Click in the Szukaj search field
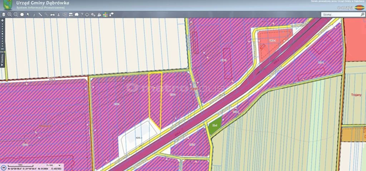This screenshot has width=366, height=171. tap(341, 14)
